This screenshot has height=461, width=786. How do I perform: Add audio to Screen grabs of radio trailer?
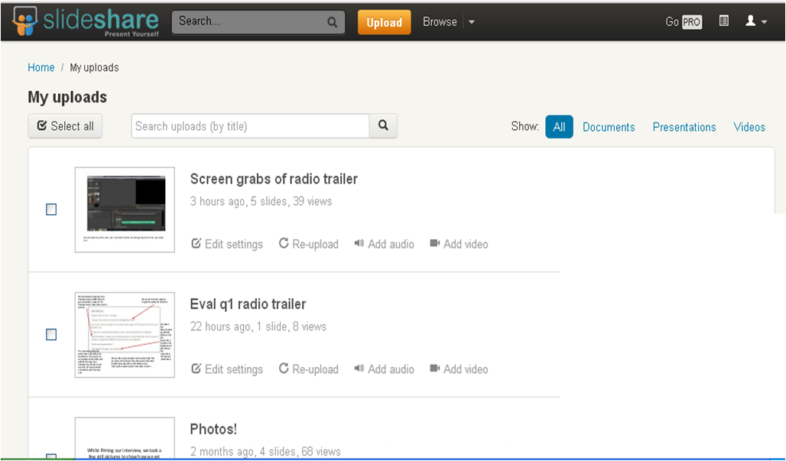click(x=385, y=244)
